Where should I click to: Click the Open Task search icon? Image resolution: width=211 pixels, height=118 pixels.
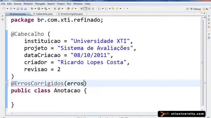(73, 9)
